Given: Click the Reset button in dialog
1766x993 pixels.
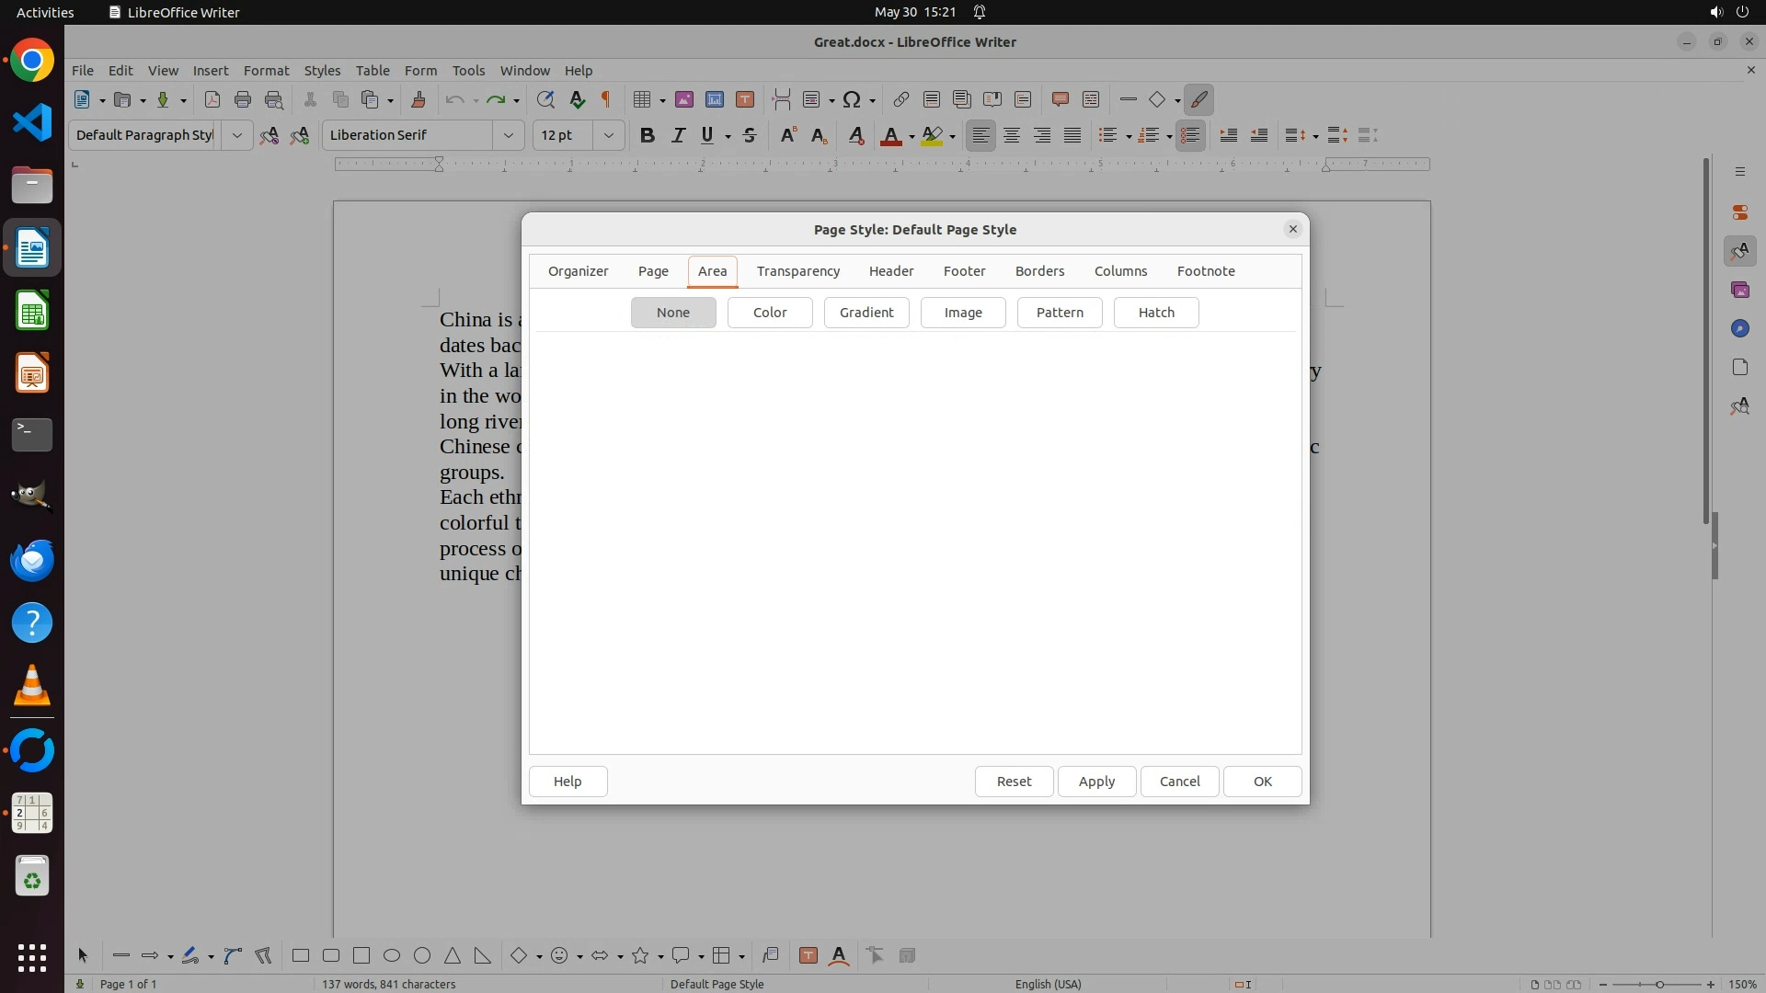Looking at the screenshot, I should coord(1014,782).
